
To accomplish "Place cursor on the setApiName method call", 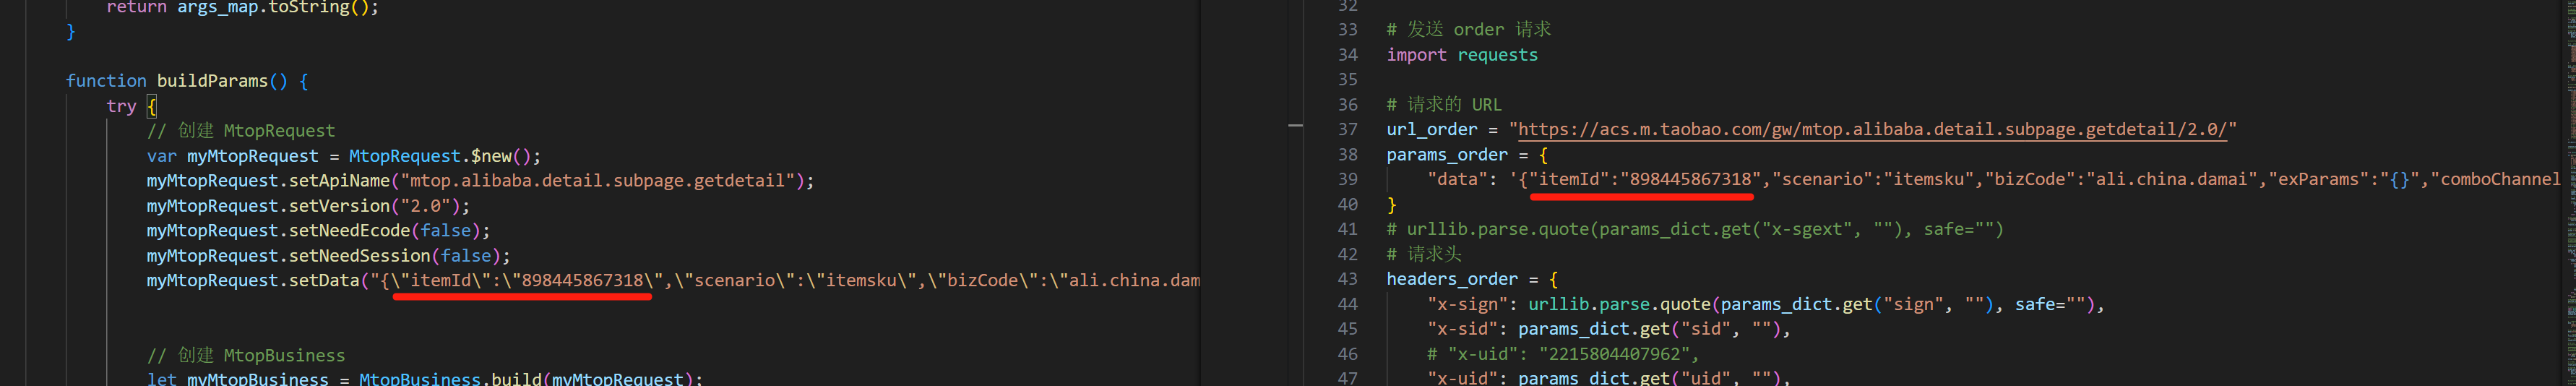I will [339, 181].
